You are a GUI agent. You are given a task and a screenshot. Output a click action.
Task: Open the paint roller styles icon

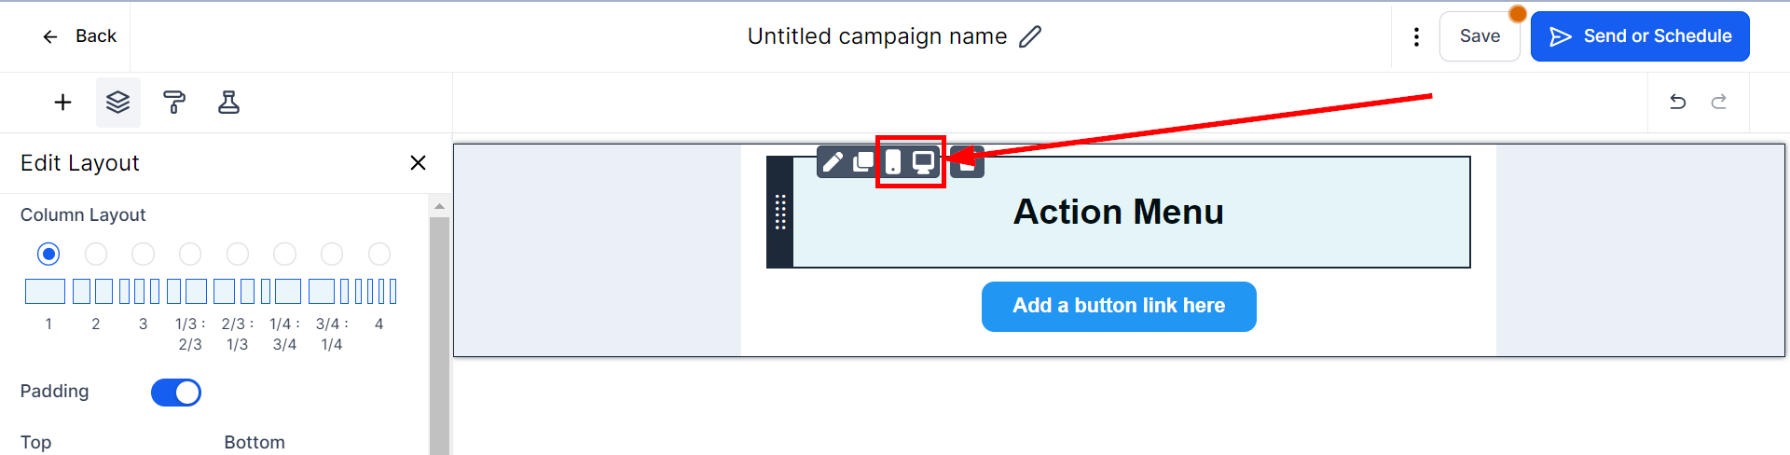coord(174,103)
